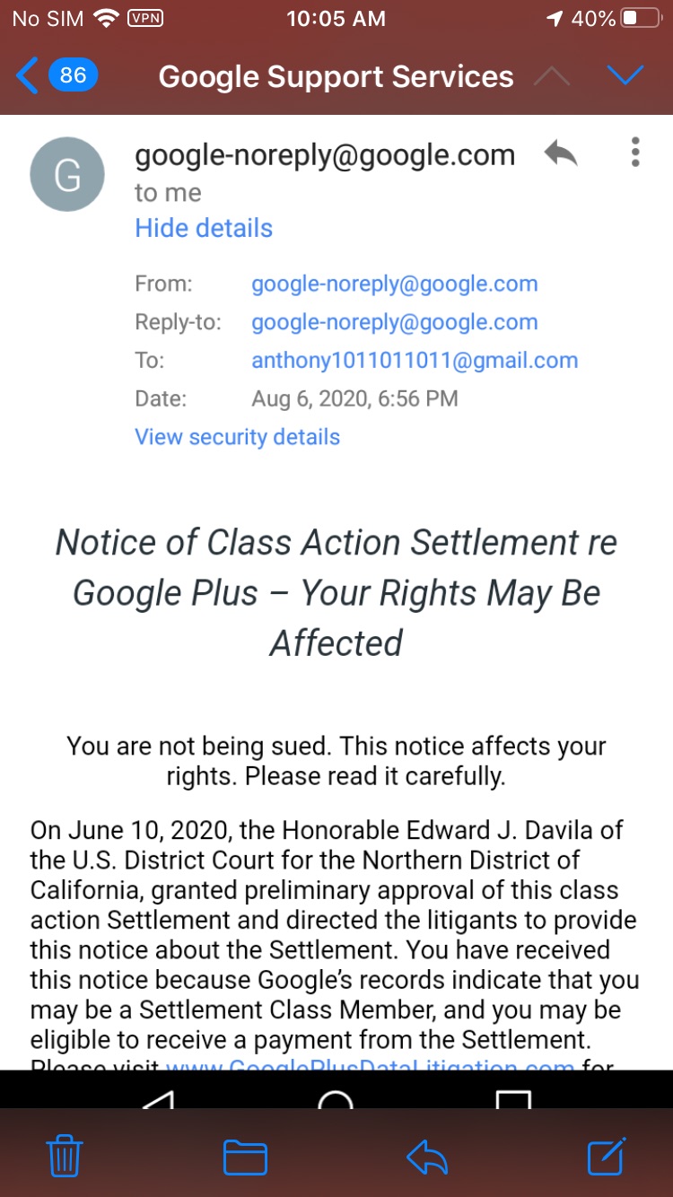Tap the compose new message icon
Image resolution: width=673 pixels, height=1197 pixels.
[607, 1156]
